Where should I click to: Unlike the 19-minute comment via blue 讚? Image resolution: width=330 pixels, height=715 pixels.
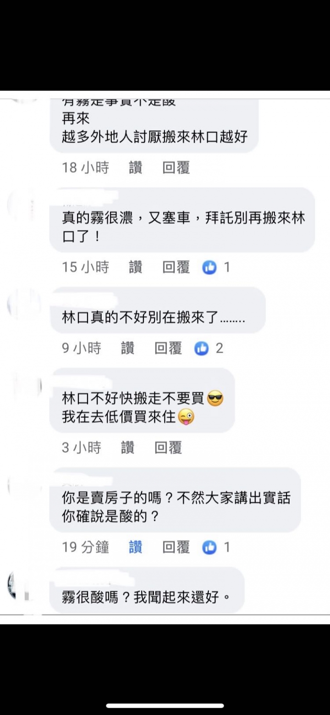(x=136, y=547)
